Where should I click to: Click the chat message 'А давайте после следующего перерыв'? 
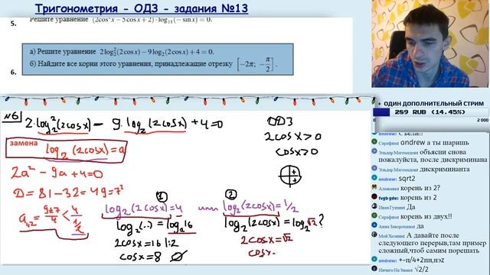point(433,243)
